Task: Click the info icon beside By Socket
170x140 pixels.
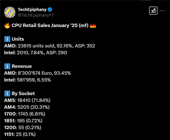Action: pyautogui.click(x=7, y=94)
